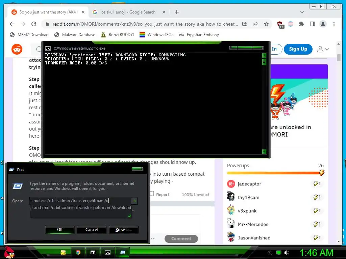
Task: Click the page scrollbar down arrow
Action: [x=339, y=241]
